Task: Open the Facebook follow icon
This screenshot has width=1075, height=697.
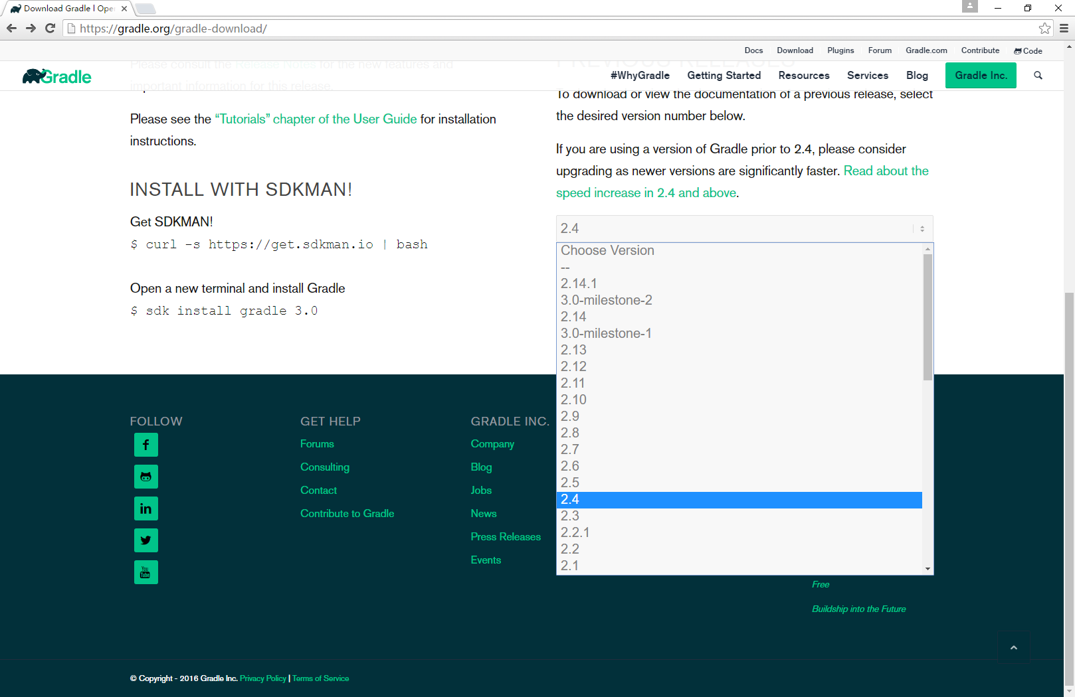Action: 146,445
